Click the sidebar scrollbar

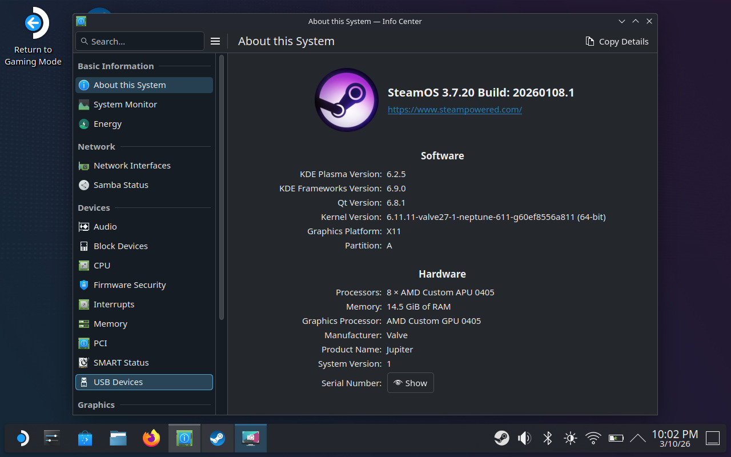[222, 187]
